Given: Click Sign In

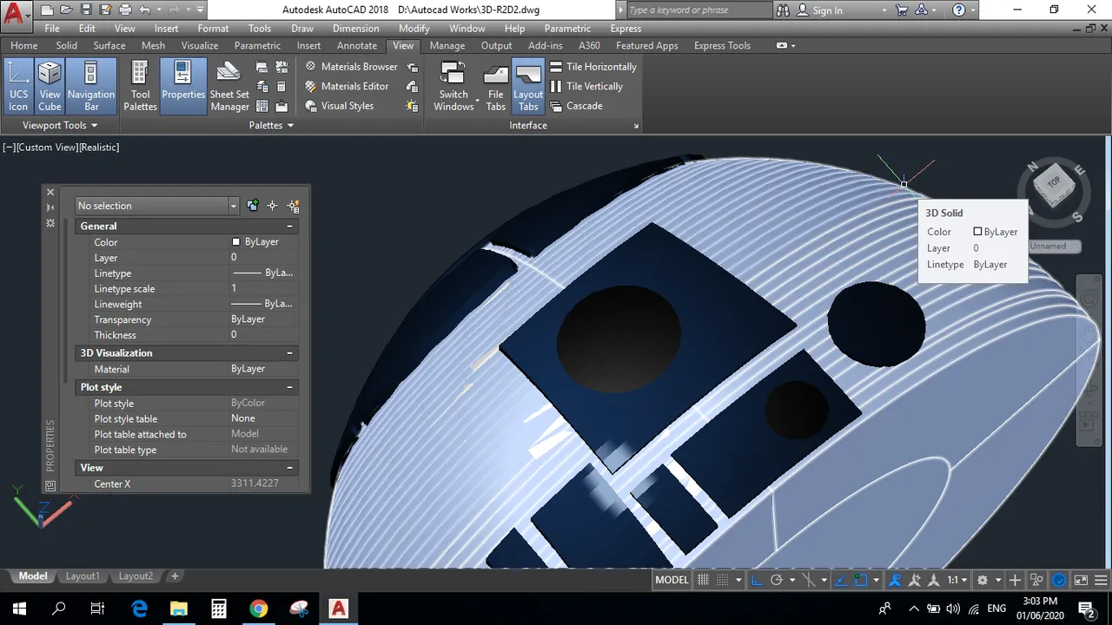Looking at the screenshot, I should tap(819, 10).
